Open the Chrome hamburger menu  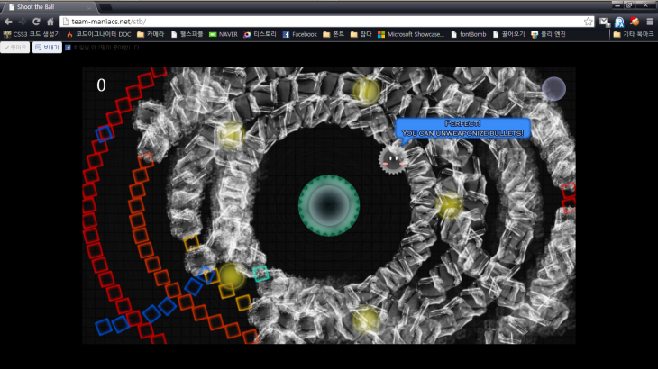tap(650, 21)
